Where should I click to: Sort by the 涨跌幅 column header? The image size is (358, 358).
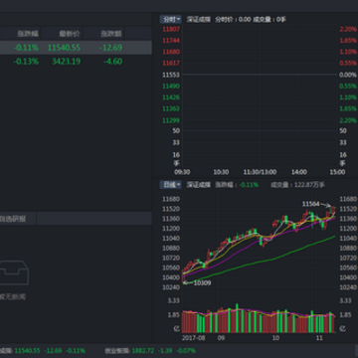28,34
